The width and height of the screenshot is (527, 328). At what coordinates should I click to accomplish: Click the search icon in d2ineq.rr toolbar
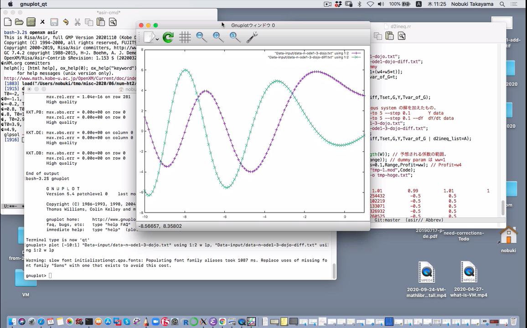tap(401, 36)
